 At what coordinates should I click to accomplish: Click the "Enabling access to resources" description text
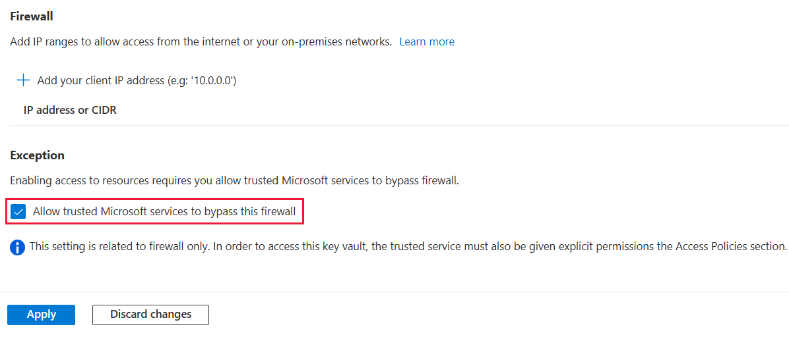tap(132, 180)
